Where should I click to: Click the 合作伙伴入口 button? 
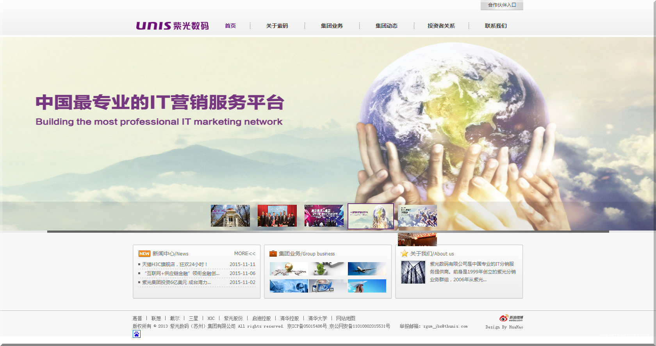[x=502, y=5]
